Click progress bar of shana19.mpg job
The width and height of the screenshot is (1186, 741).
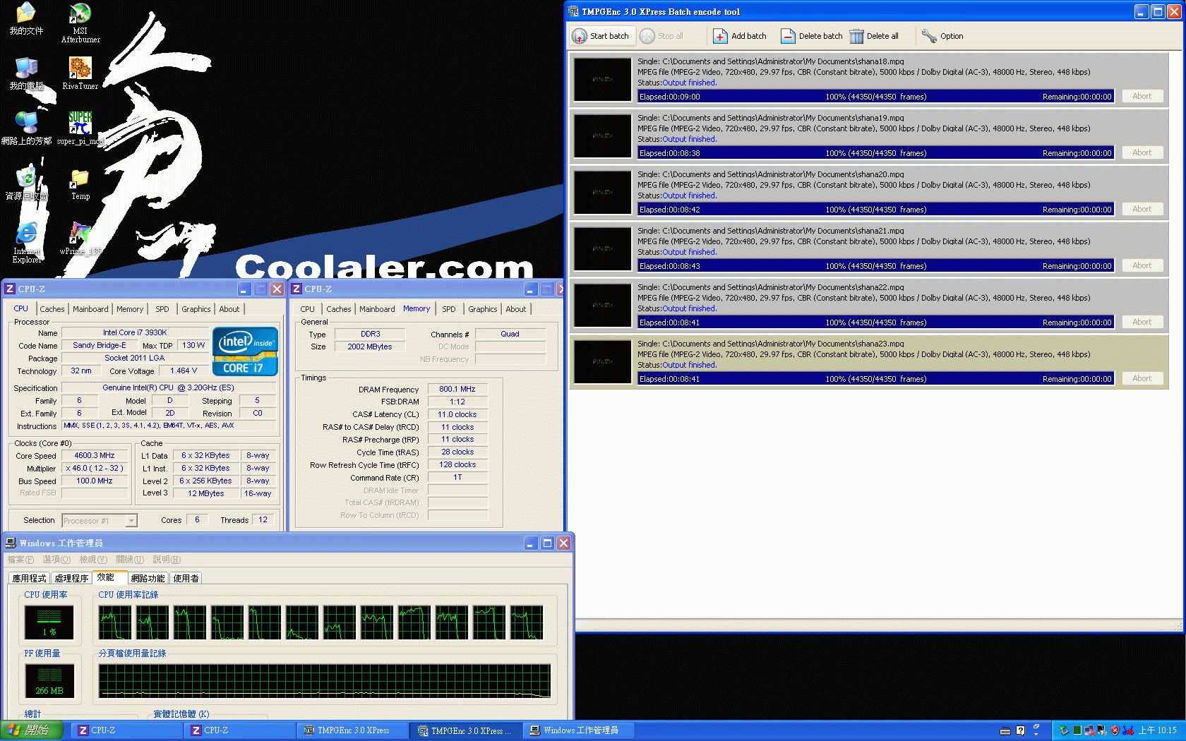875,153
